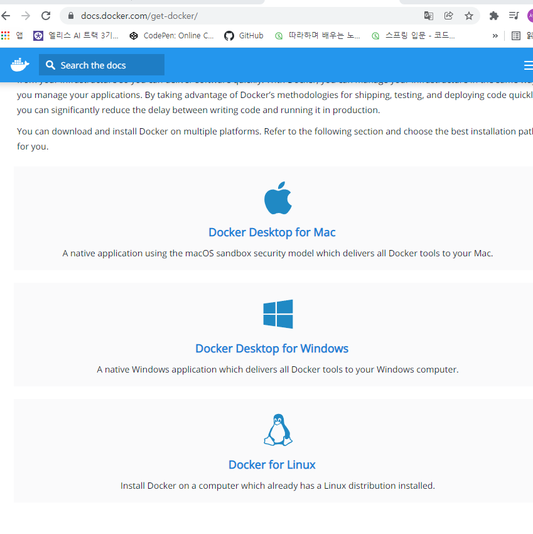This screenshot has height=534, width=533.
Task: Open the CodePen: Online C... bookmark
Action: [171, 35]
